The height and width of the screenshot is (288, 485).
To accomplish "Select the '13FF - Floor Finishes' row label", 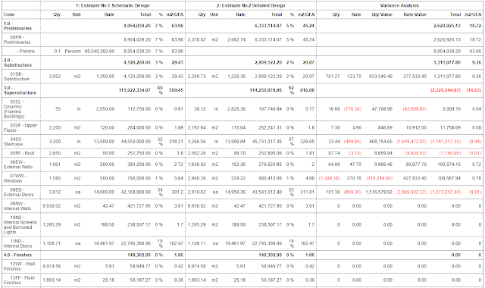I will point(19,280).
